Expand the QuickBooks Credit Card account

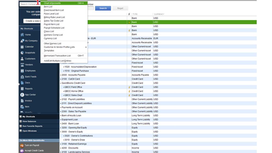coord(61,83)
